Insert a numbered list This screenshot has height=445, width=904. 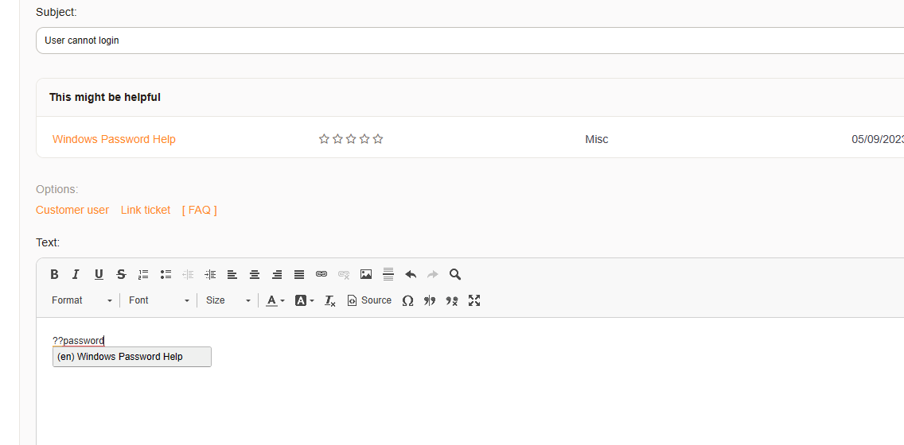(x=143, y=274)
